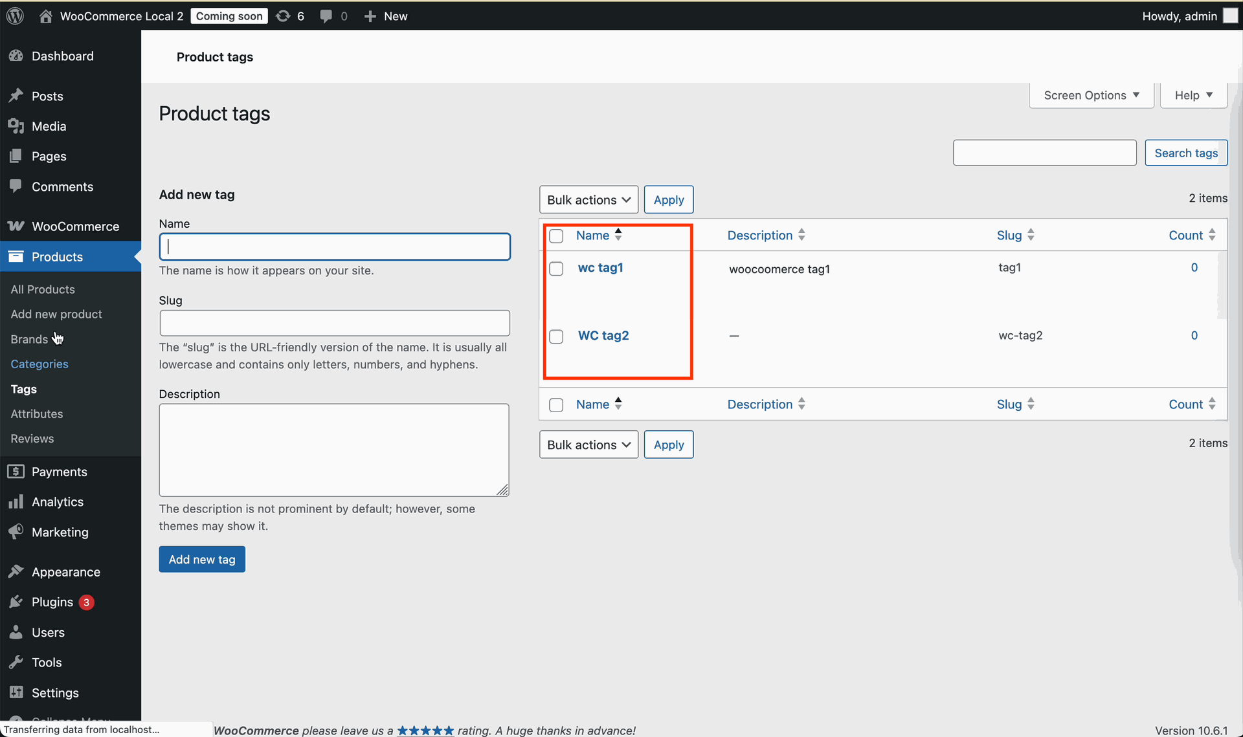The height and width of the screenshot is (737, 1243).
Task: Click the Description textarea
Action: coord(334,450)
